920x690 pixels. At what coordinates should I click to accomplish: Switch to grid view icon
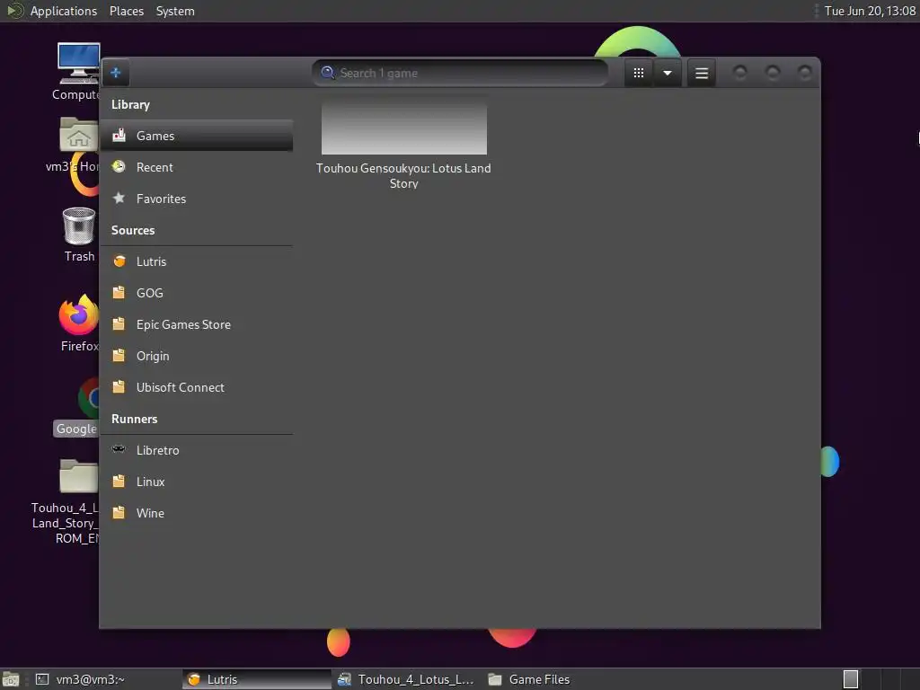639,74
